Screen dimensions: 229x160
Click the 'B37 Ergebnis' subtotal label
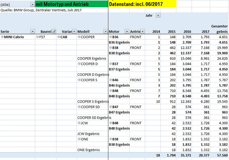(x=119, y=69)
